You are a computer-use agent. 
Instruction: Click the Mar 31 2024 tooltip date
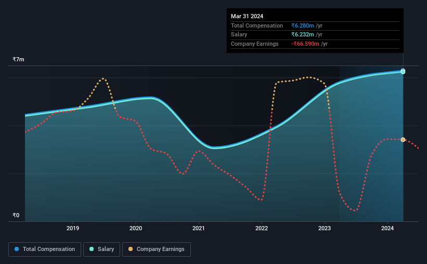click(247, 16)
